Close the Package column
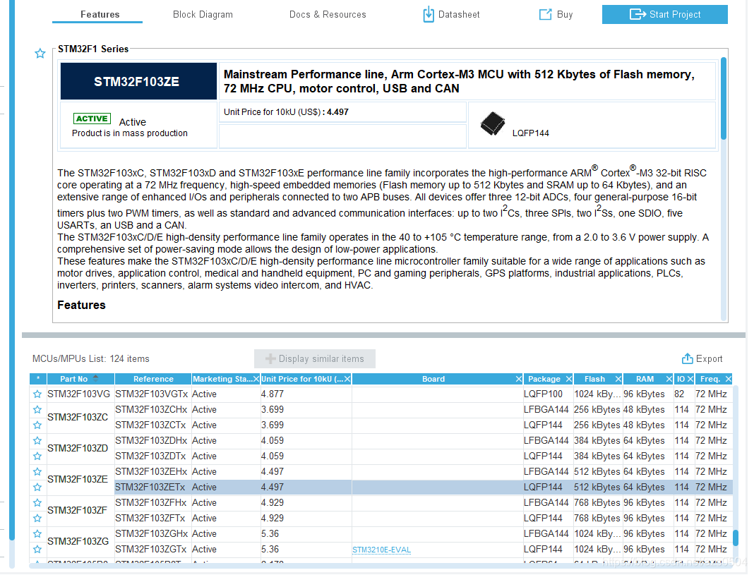Screen dimensions: 754x575 pyautogui.click(x=568, y=379)
